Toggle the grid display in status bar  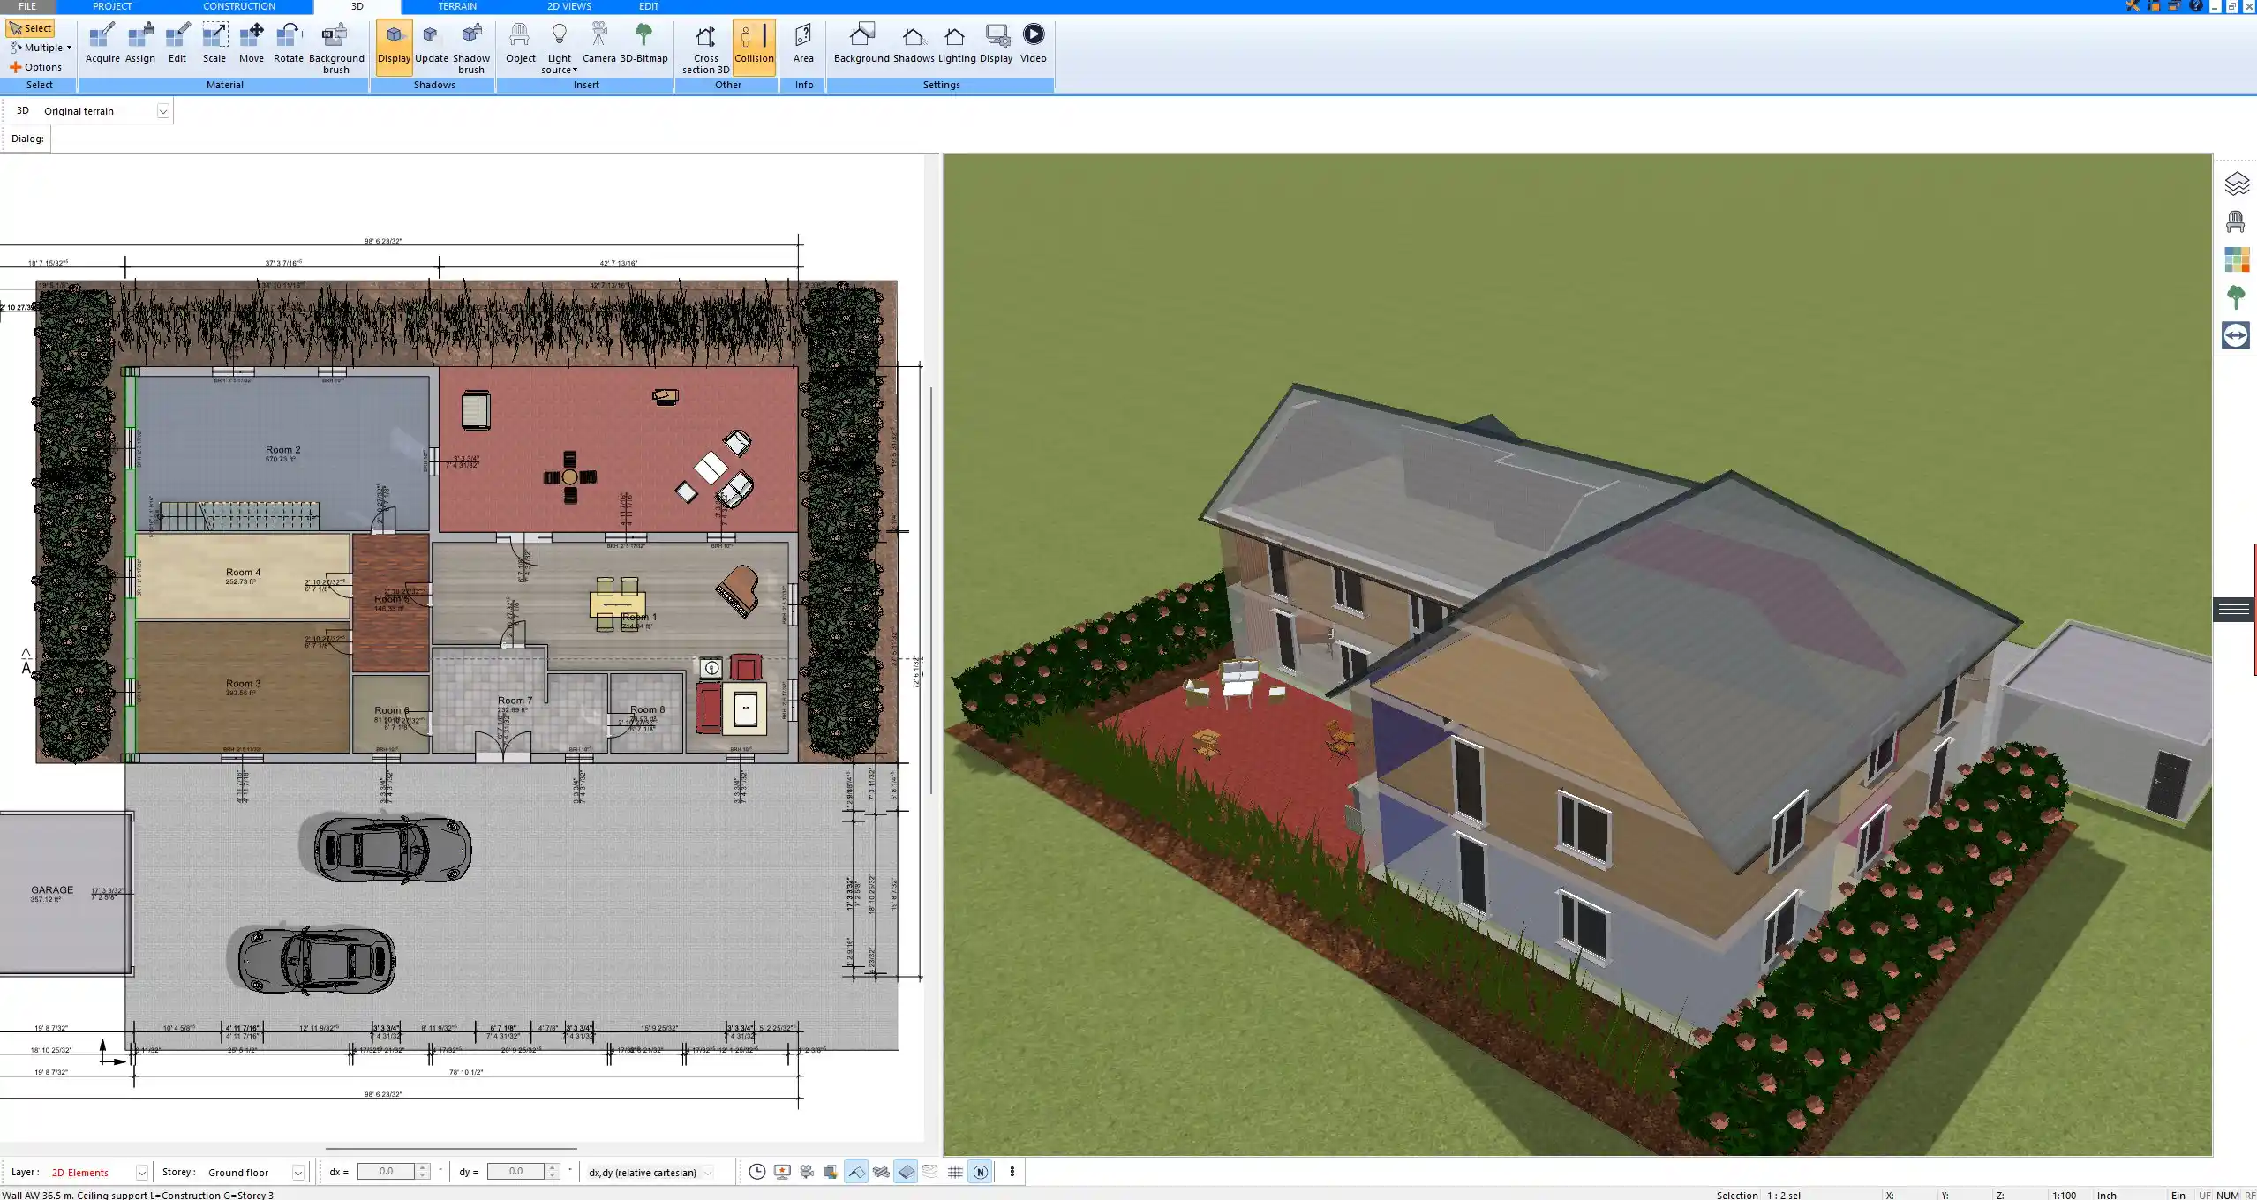tap(955, 1172)
